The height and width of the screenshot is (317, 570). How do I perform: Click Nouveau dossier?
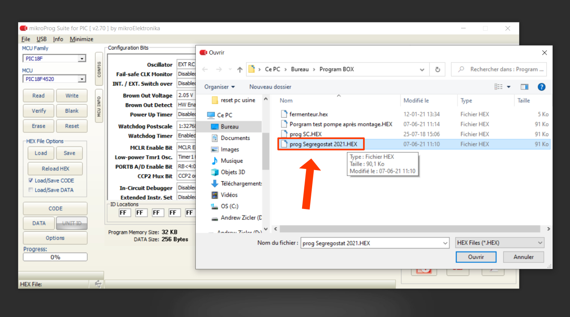pyautogui.click(x=270, y=87)
